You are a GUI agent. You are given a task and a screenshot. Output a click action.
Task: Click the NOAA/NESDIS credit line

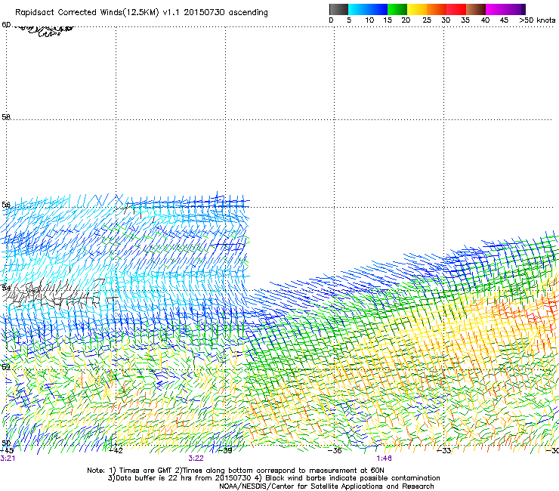pos(326,486)
